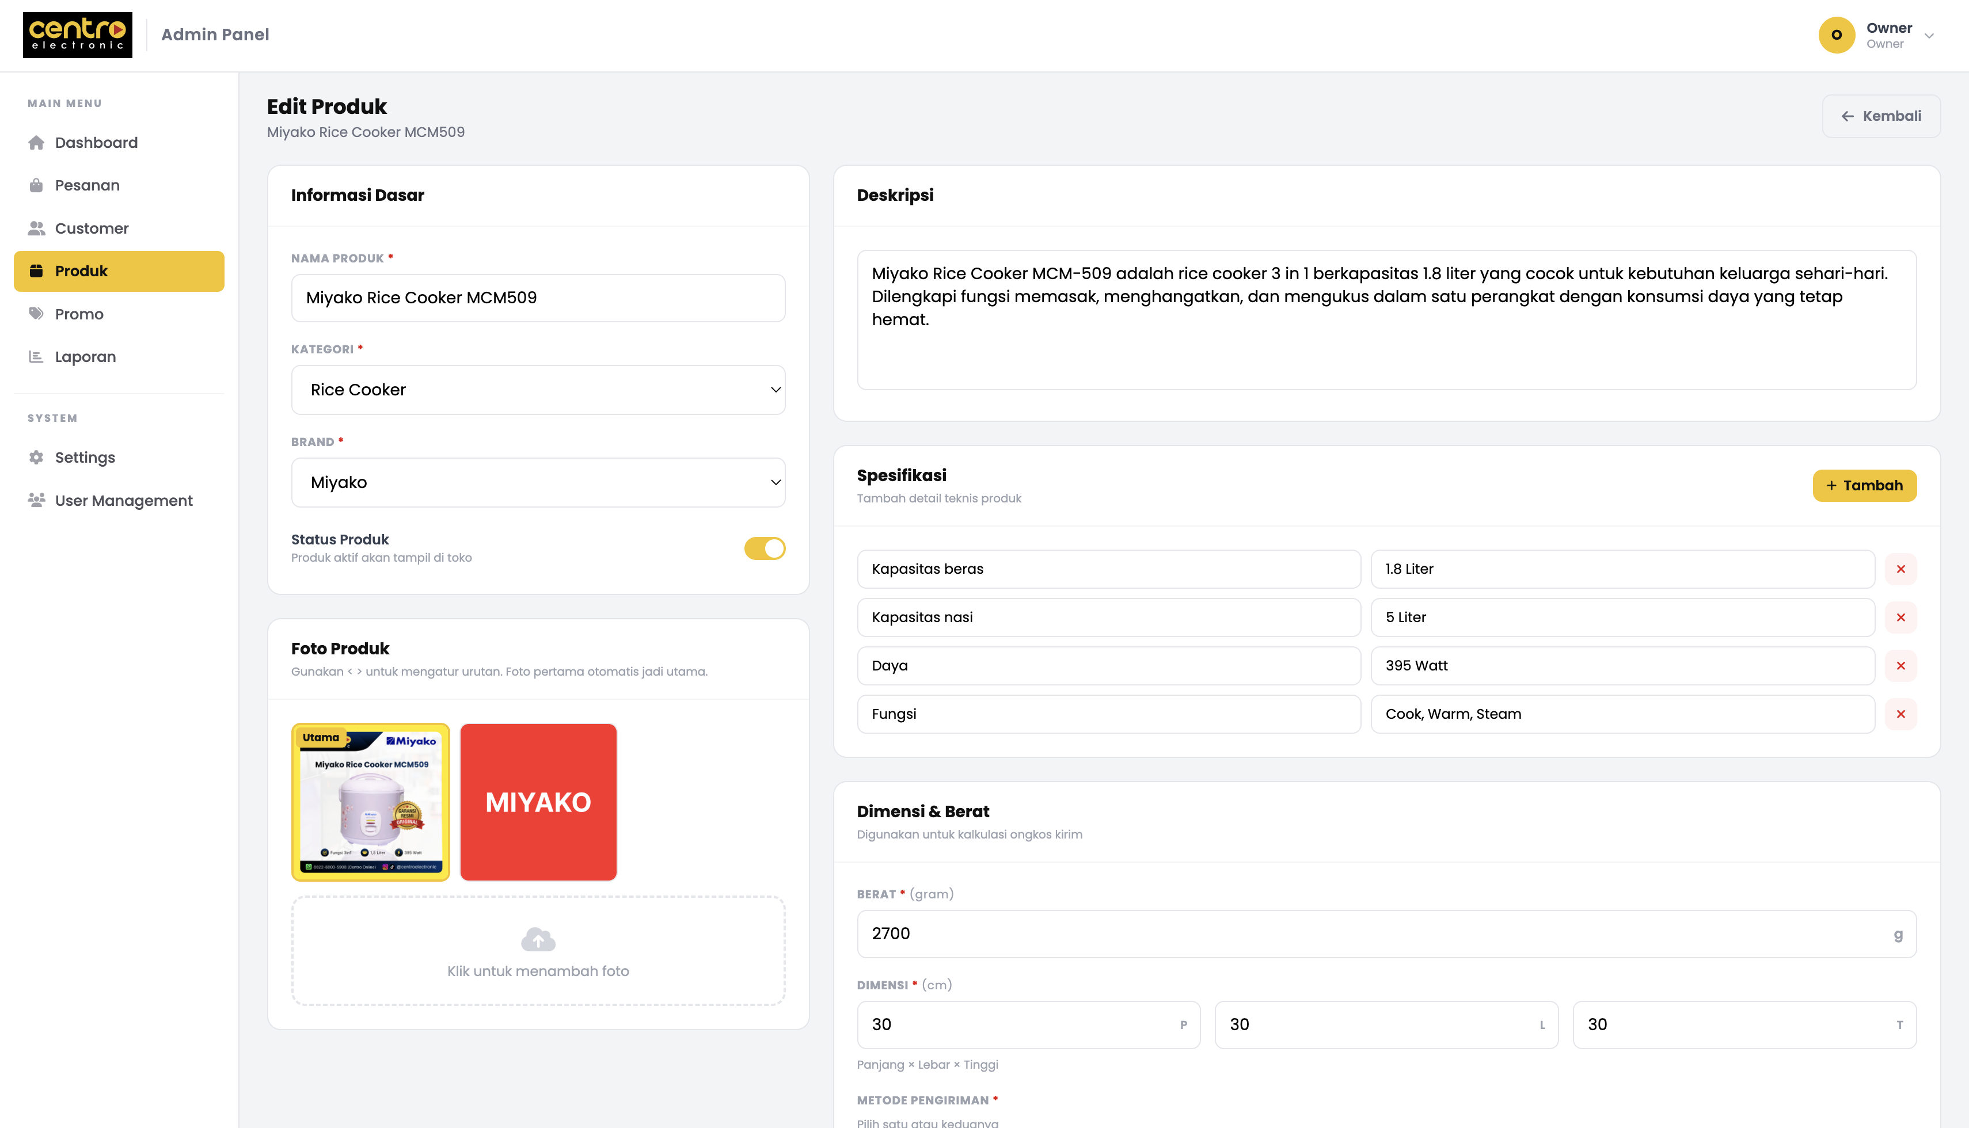Click the Admin Panel header text
This screenshot has width=1969, height=1128.
click(215, 35)
